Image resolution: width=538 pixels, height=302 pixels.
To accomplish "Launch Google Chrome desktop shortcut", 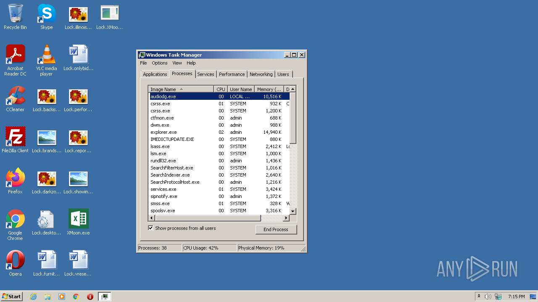I will click(15, 225).
